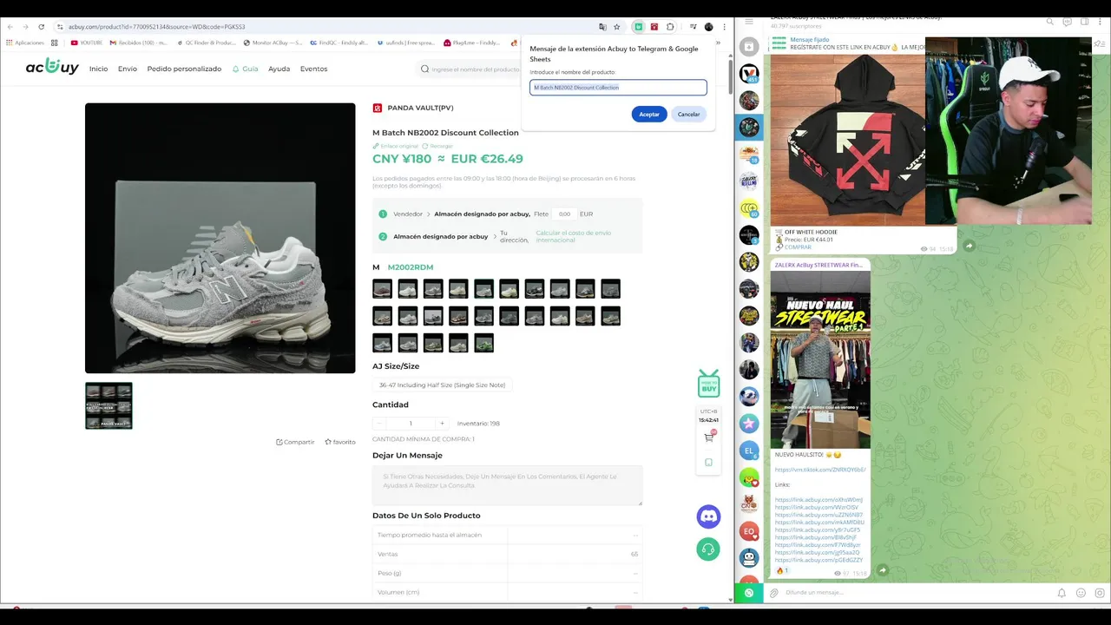
Task: Click the Recargar refresh link
Action: click(x=437, y=146)
